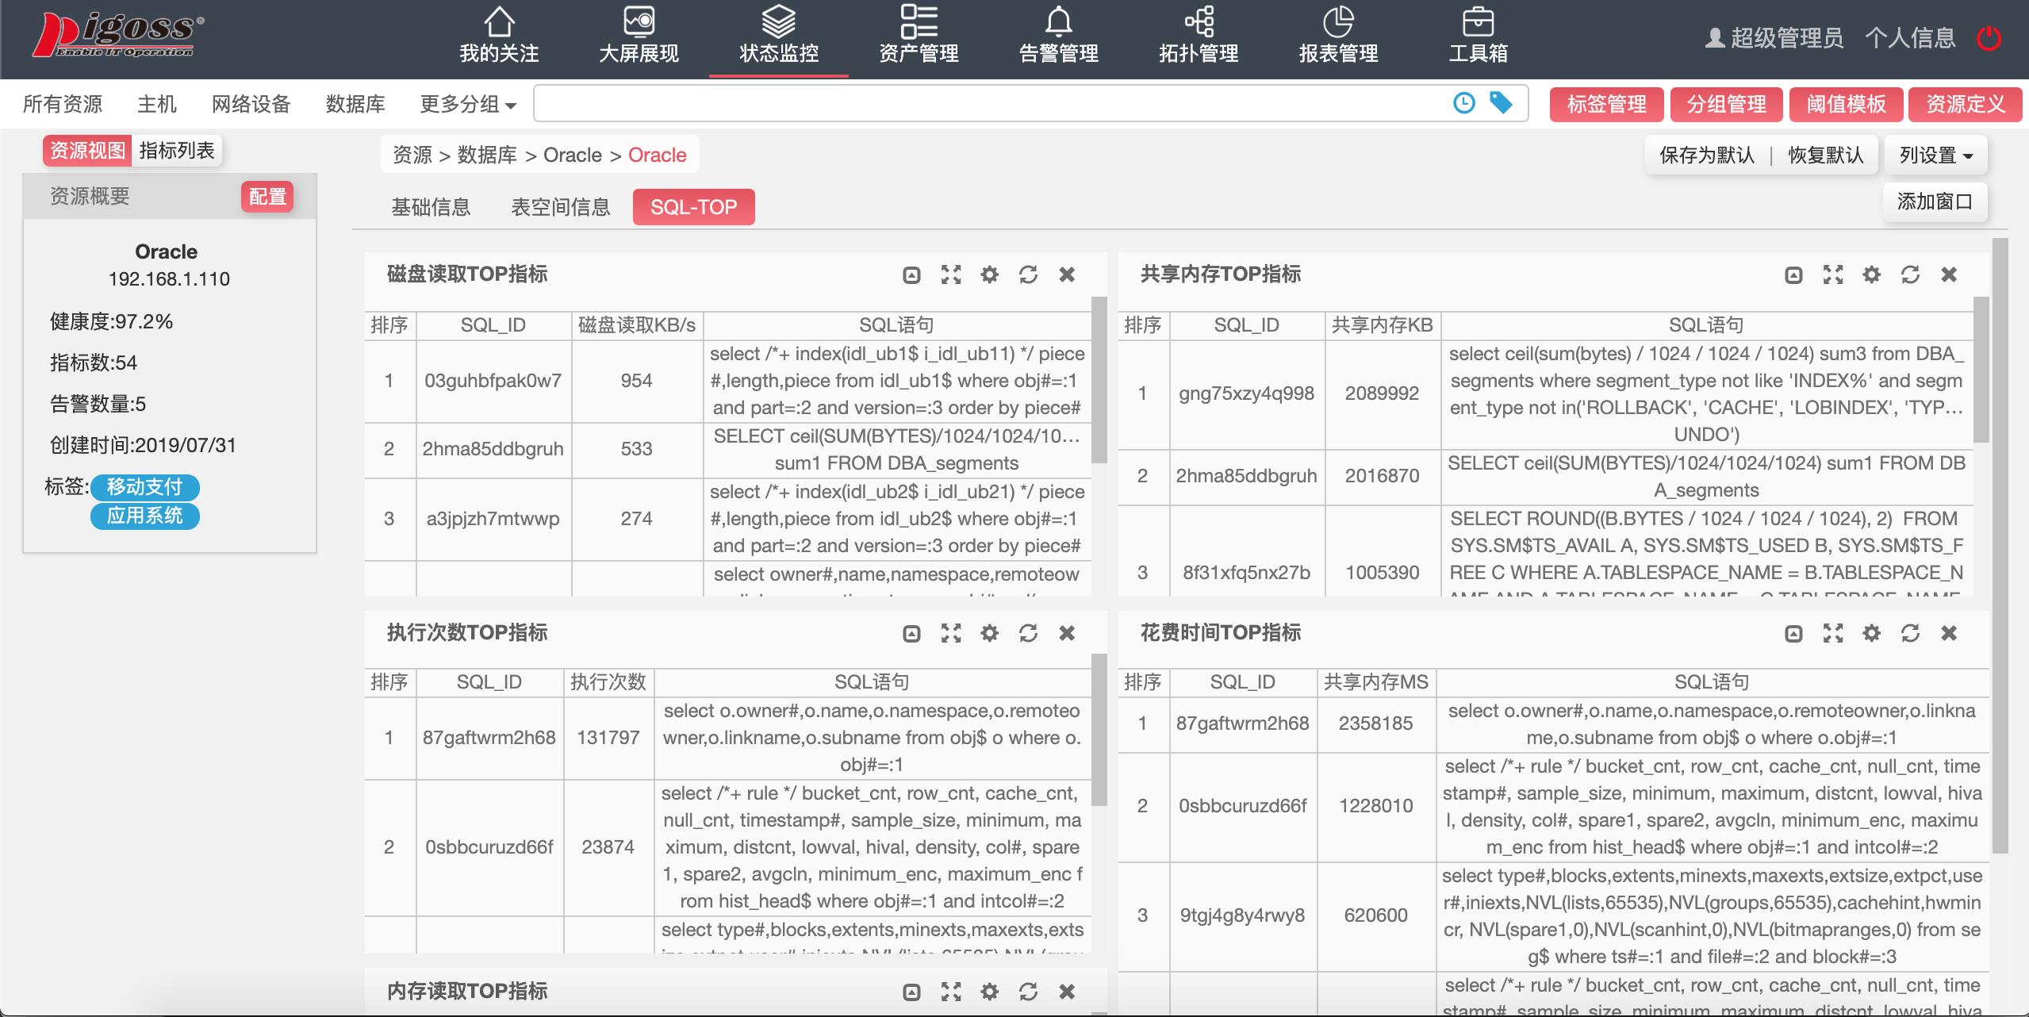Select 网络设备 resource group

251,104
